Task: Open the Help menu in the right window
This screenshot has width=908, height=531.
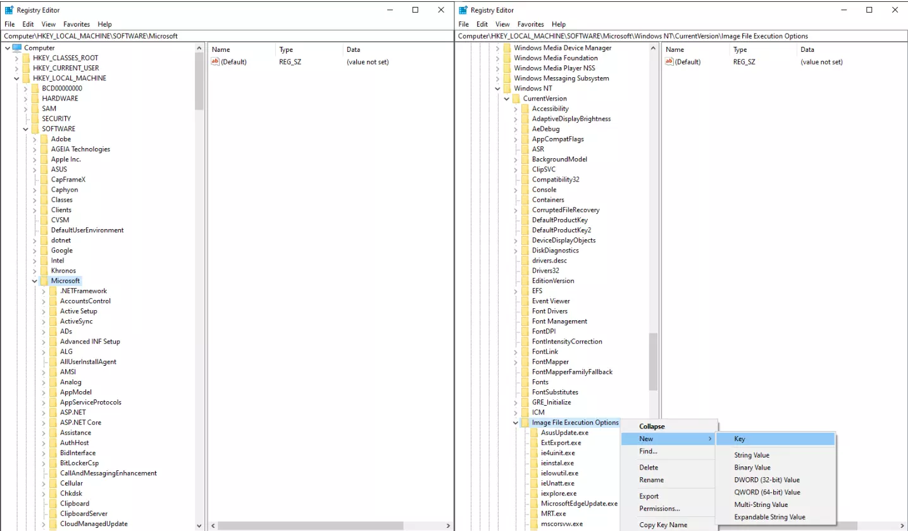Action: [559, 24]
